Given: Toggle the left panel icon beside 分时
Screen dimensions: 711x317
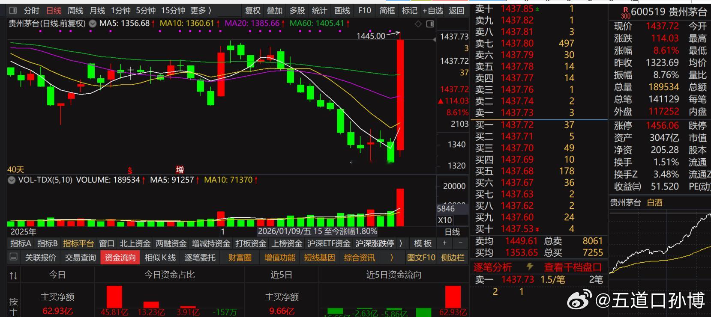Looking at the screenshot, I should click(13, 10).
